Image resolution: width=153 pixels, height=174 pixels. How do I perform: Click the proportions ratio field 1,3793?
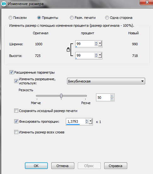coord(76,122)
